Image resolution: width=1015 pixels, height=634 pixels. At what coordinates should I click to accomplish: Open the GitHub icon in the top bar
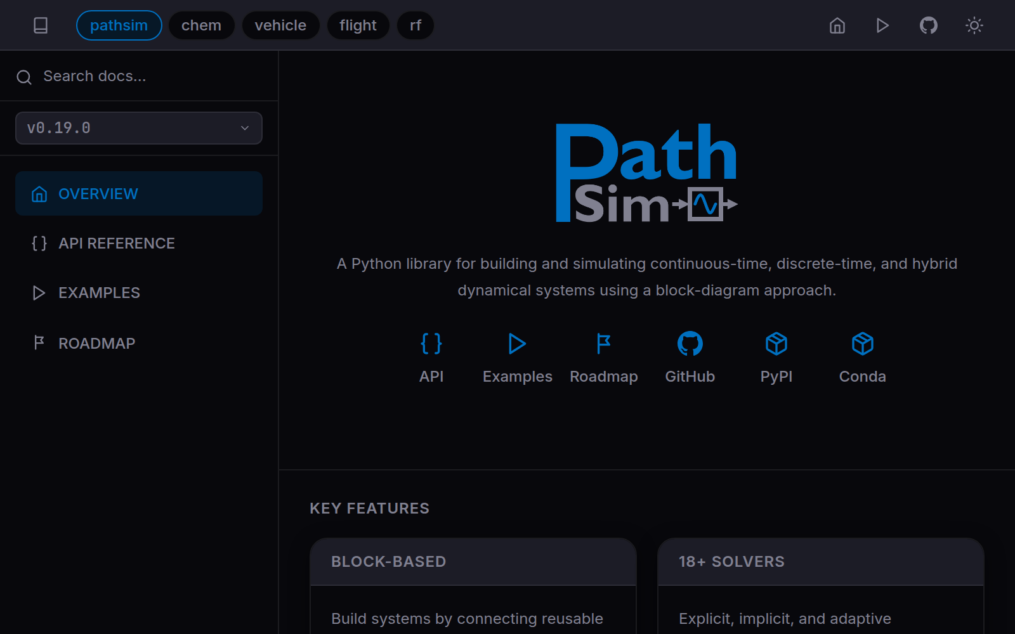click(x=928, y=25)
